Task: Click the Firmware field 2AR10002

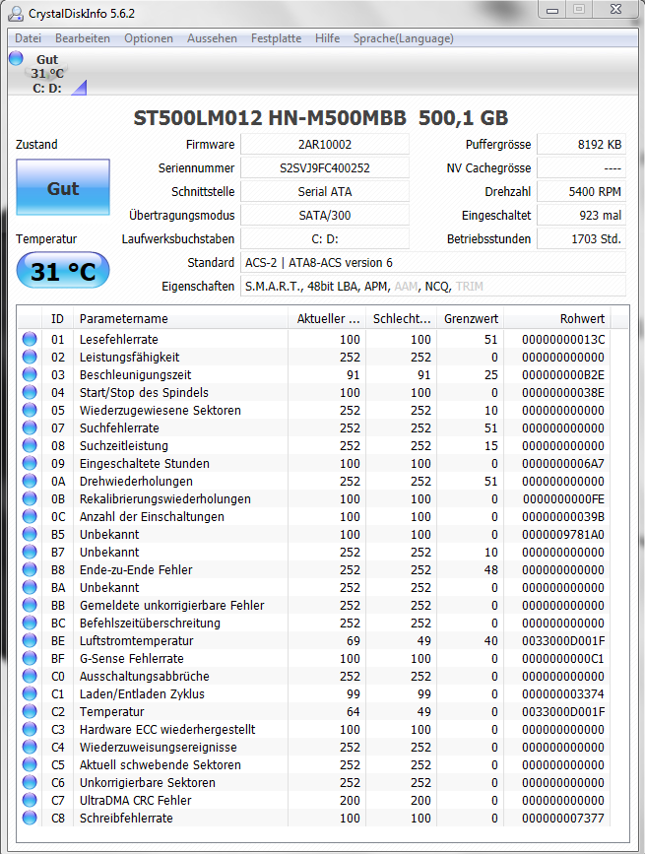Action: [325, 145]
